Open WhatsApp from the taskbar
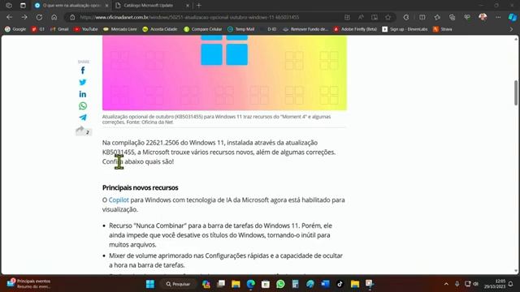The image size is (520, 292). [280, 284]
